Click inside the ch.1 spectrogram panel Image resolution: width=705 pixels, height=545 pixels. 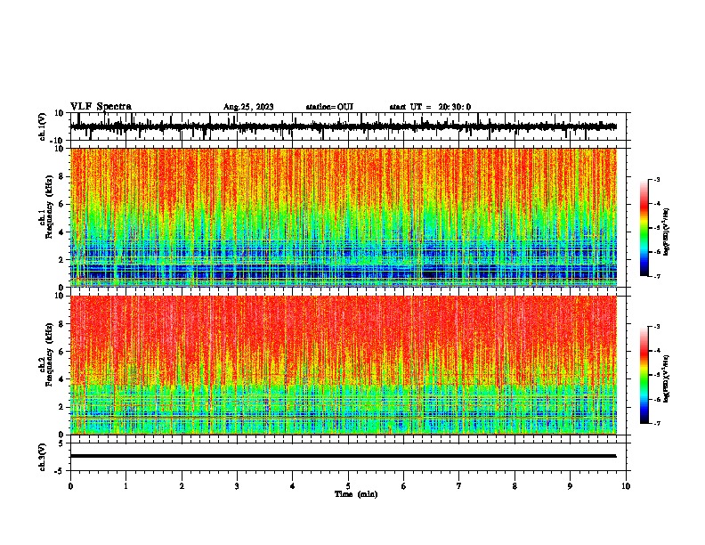(x=344, y=217)
